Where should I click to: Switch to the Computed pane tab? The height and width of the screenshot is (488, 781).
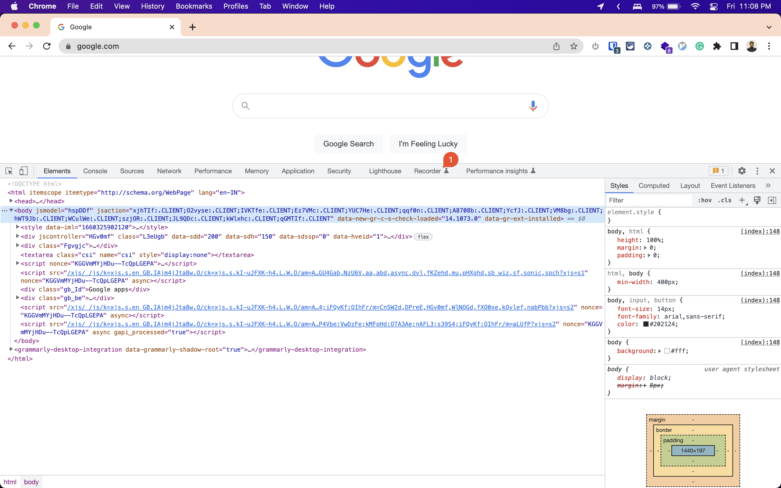click(654, 186)
